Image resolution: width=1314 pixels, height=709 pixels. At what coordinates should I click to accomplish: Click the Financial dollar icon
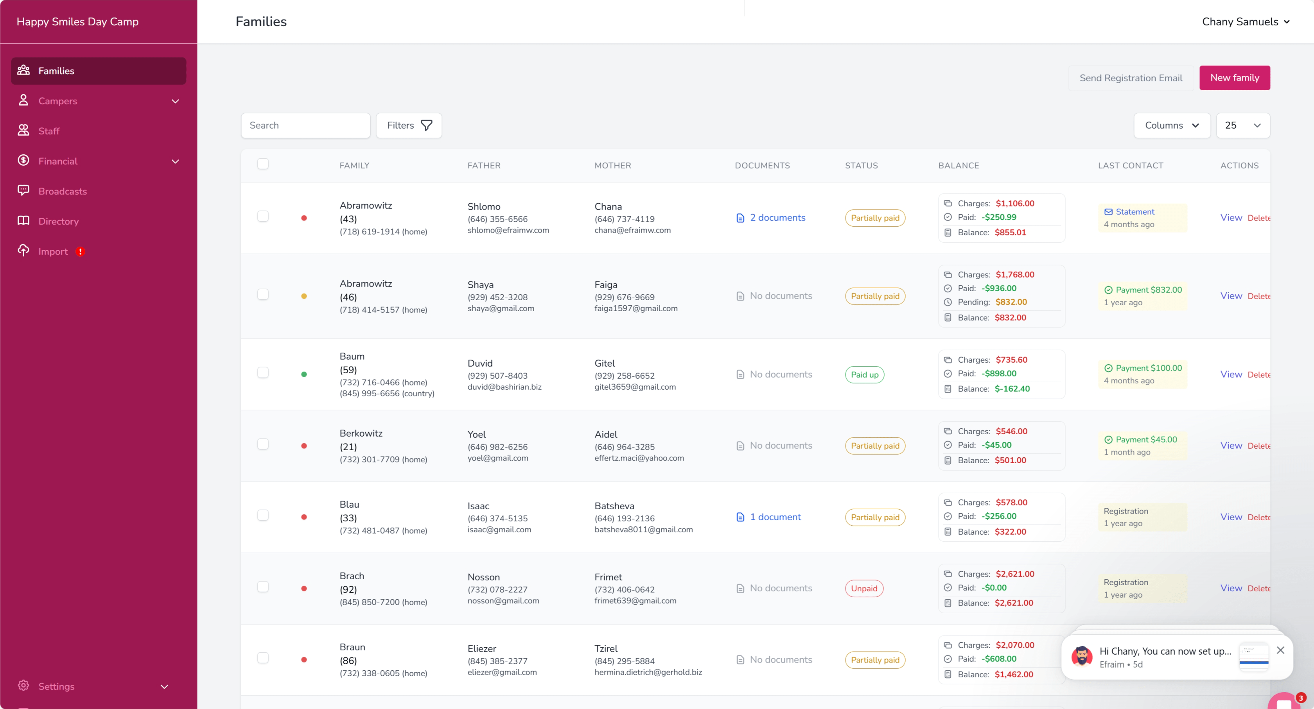click(23, 161)
